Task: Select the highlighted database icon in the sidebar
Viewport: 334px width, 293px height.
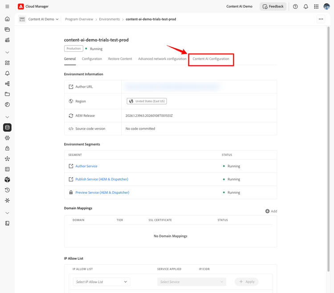Action: [7, 127]
